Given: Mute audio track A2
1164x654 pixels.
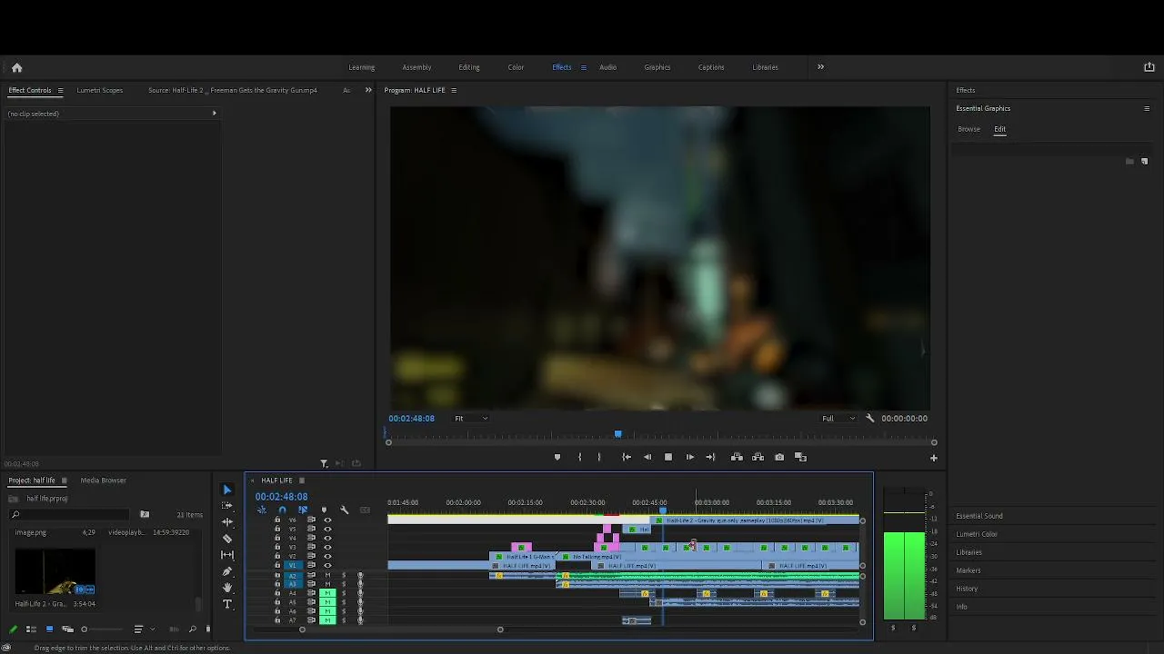Looking at the screenshot, I should (x=327, y=575).
